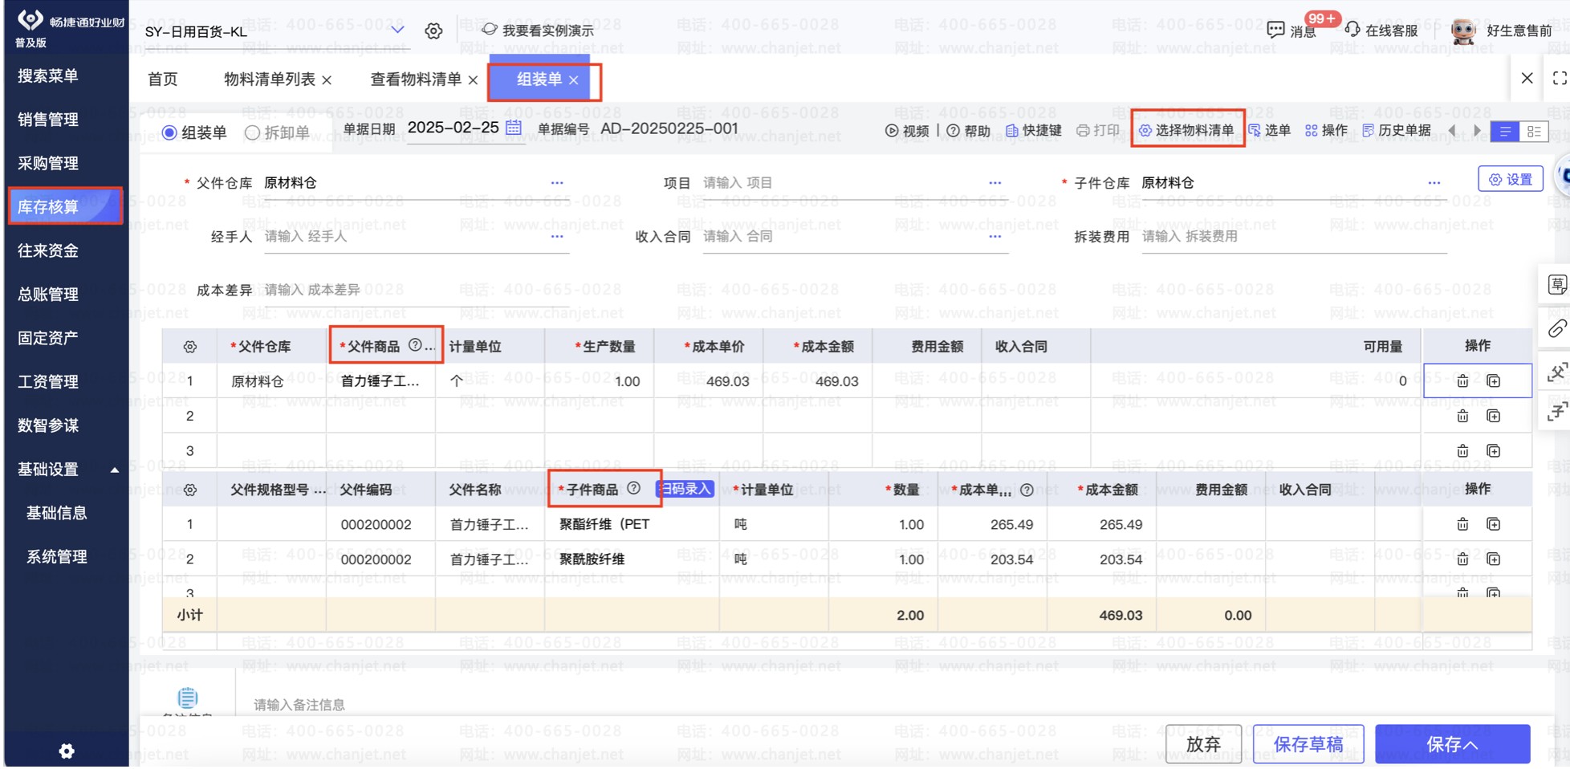The width and height of the screenshot is (1570, 769).
Task: Click the 成本单价 help icon in child table
Action: point(1027,490)
